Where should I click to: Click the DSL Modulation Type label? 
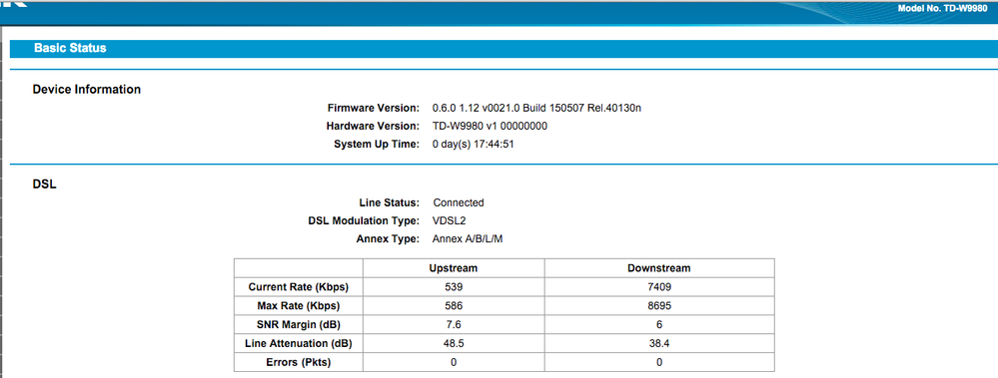coord(364,221)
